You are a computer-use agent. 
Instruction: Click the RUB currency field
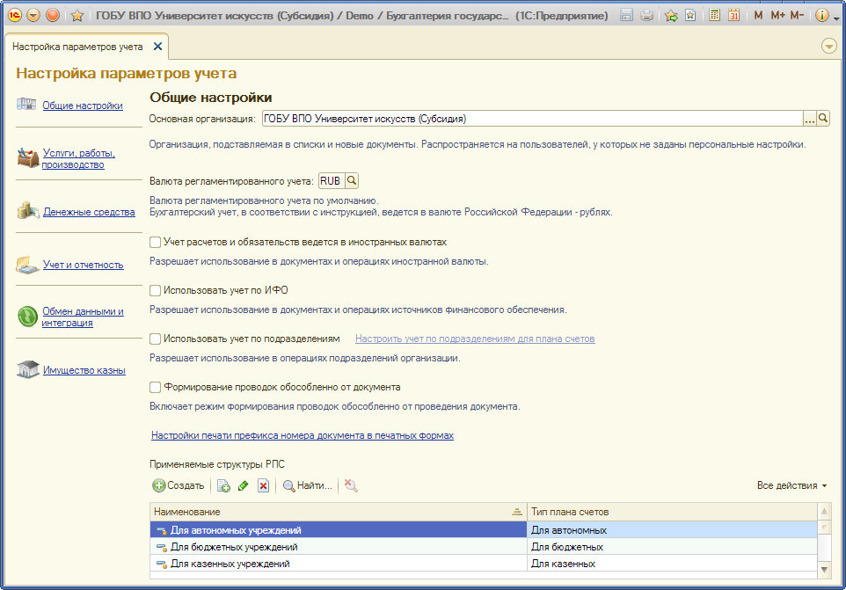pyautogui.click(x=331, y=181)
